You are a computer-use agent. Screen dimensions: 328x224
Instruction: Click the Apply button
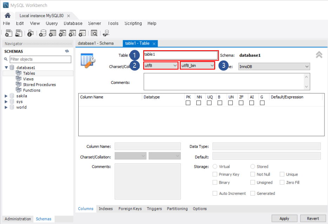(284, 218)
